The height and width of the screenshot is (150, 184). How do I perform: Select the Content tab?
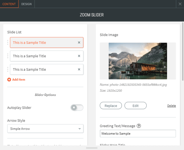tap(9, 4)
